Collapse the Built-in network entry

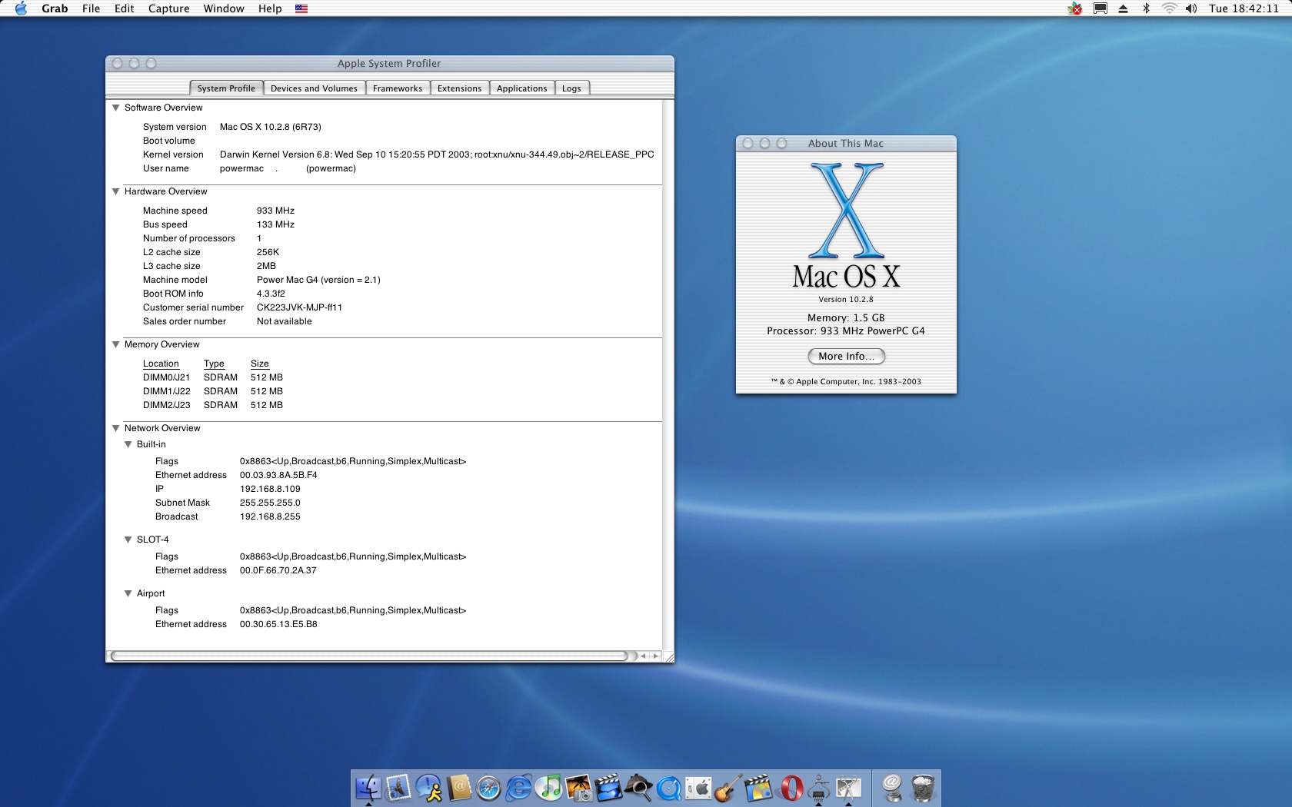pos(128,444)
